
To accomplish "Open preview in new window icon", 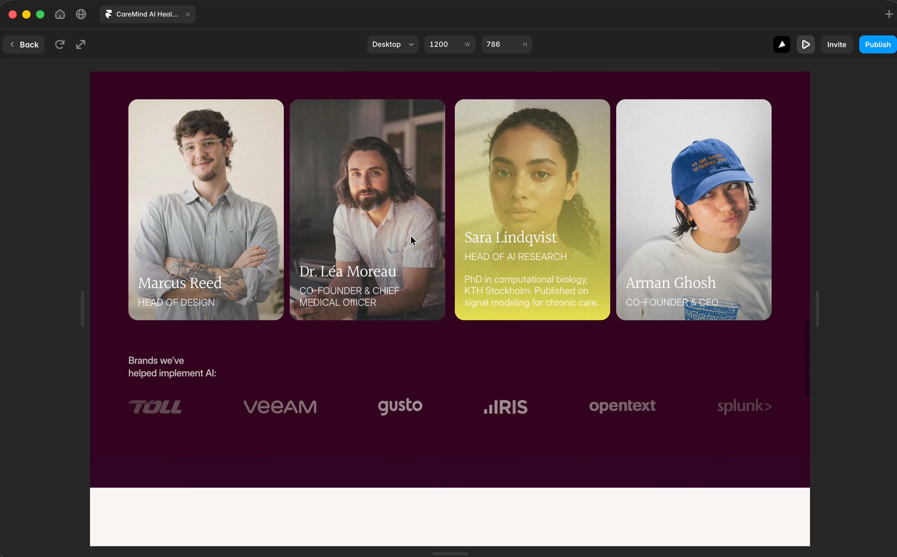I will point(81,45).
